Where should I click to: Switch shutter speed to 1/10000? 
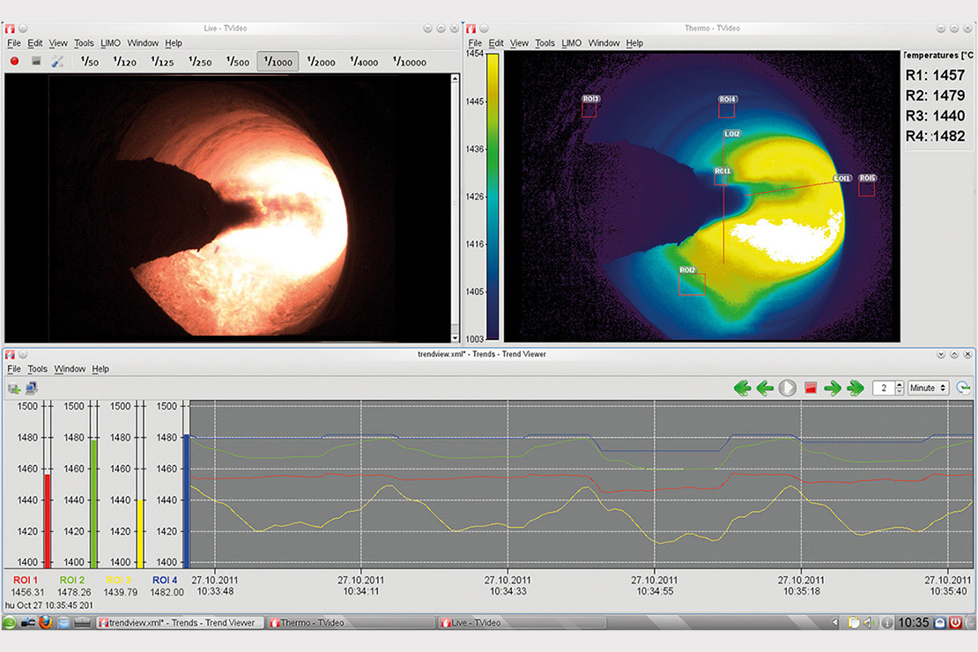pos(409,62)
